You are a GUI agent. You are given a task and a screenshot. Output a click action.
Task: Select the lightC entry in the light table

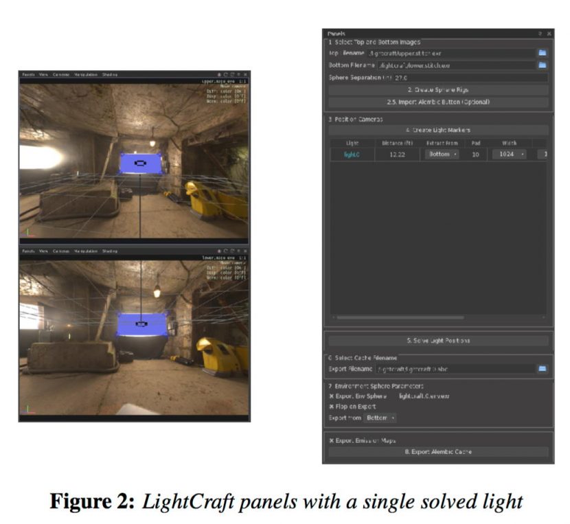click(351, 154)
